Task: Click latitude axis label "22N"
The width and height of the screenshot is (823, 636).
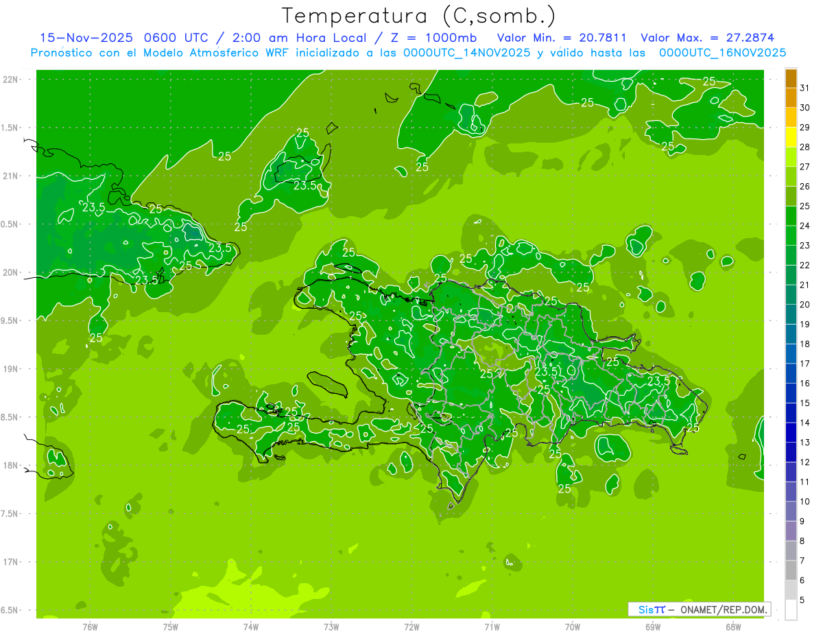Action: click(x=12, y=80)
